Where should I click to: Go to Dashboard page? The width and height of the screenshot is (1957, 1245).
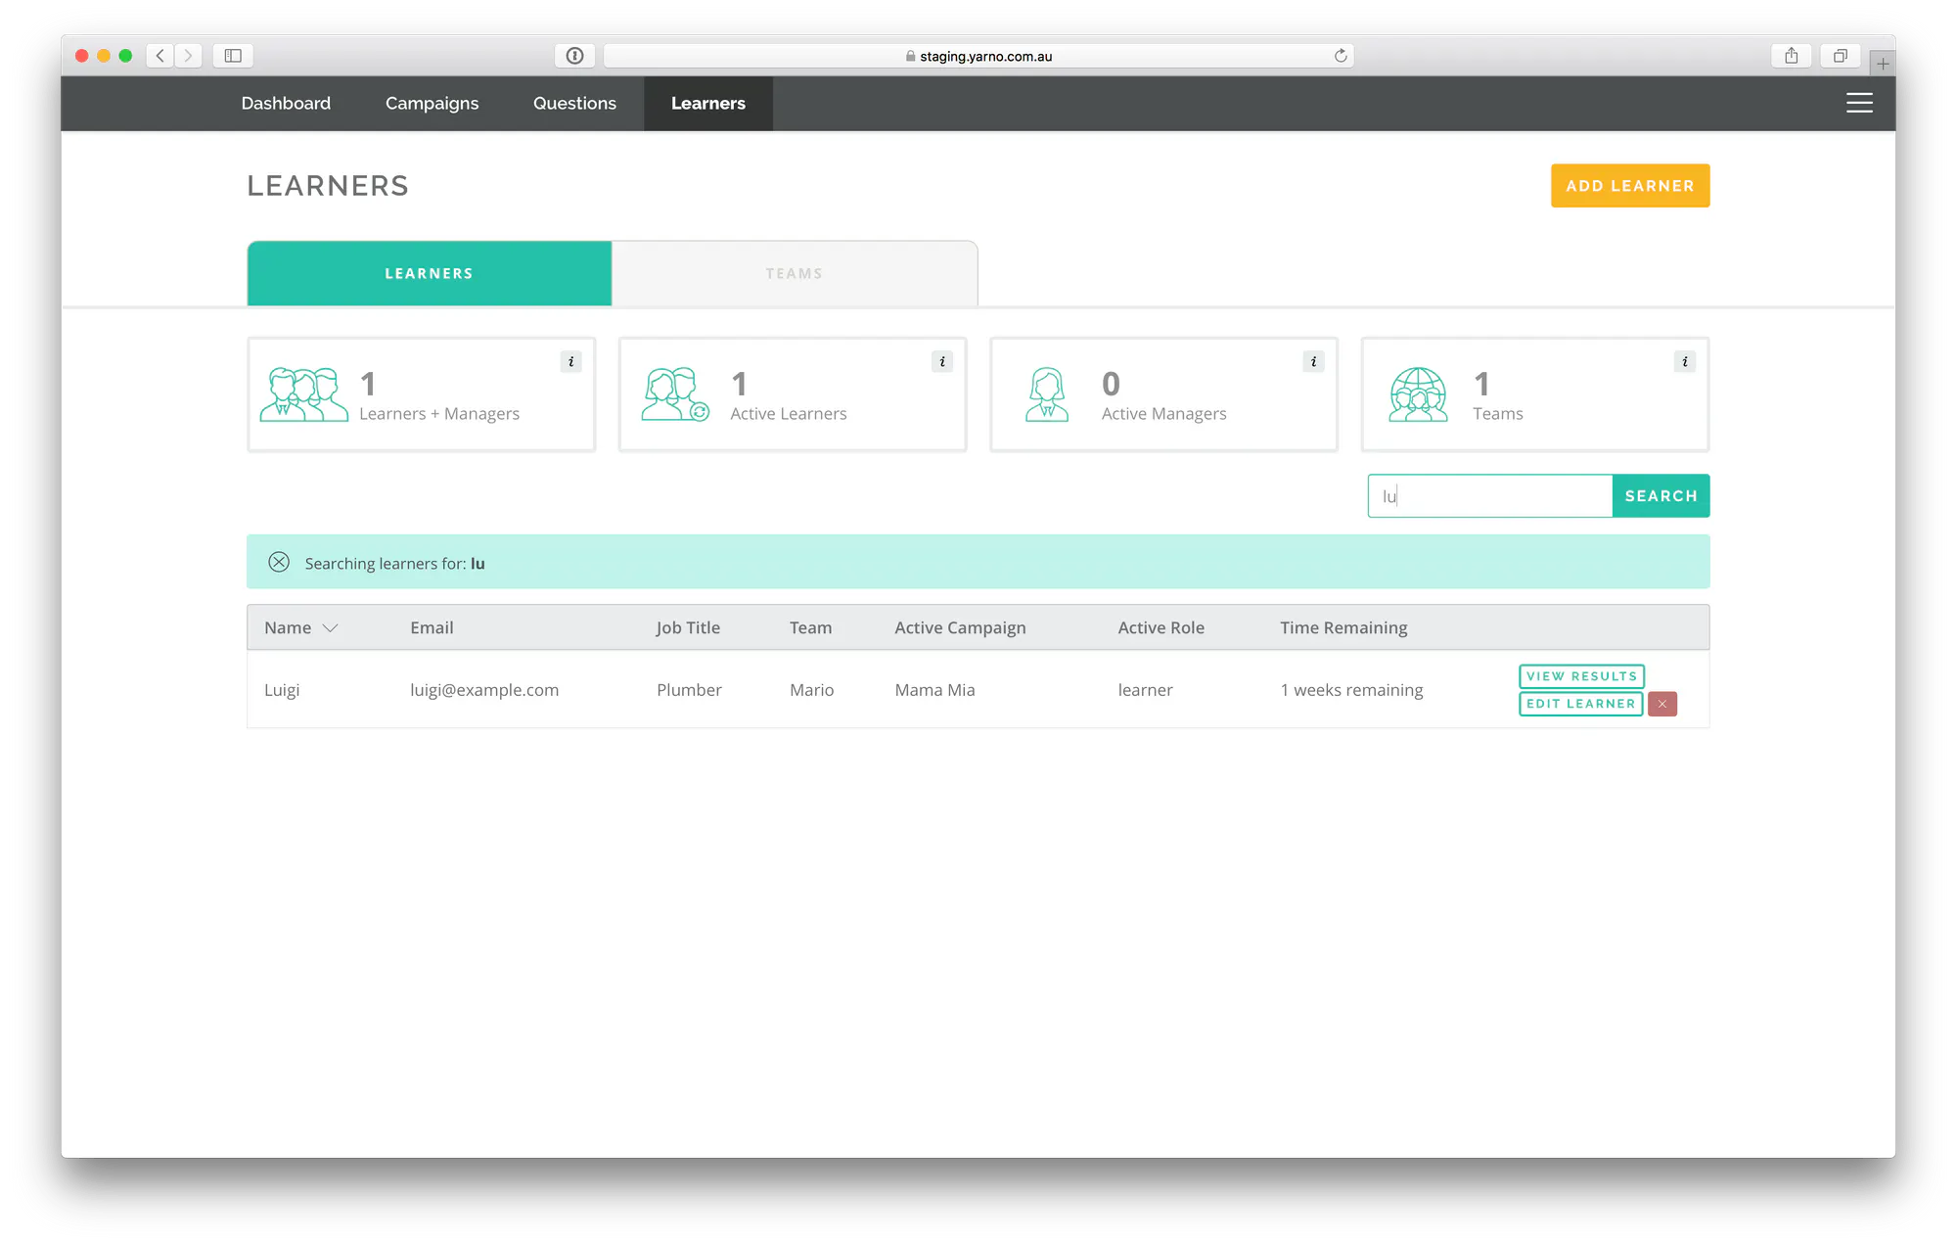click(x=286, y=103)
